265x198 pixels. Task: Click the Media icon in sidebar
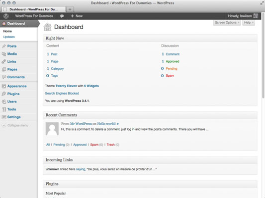pyautogui.click(x=4, y=54)
